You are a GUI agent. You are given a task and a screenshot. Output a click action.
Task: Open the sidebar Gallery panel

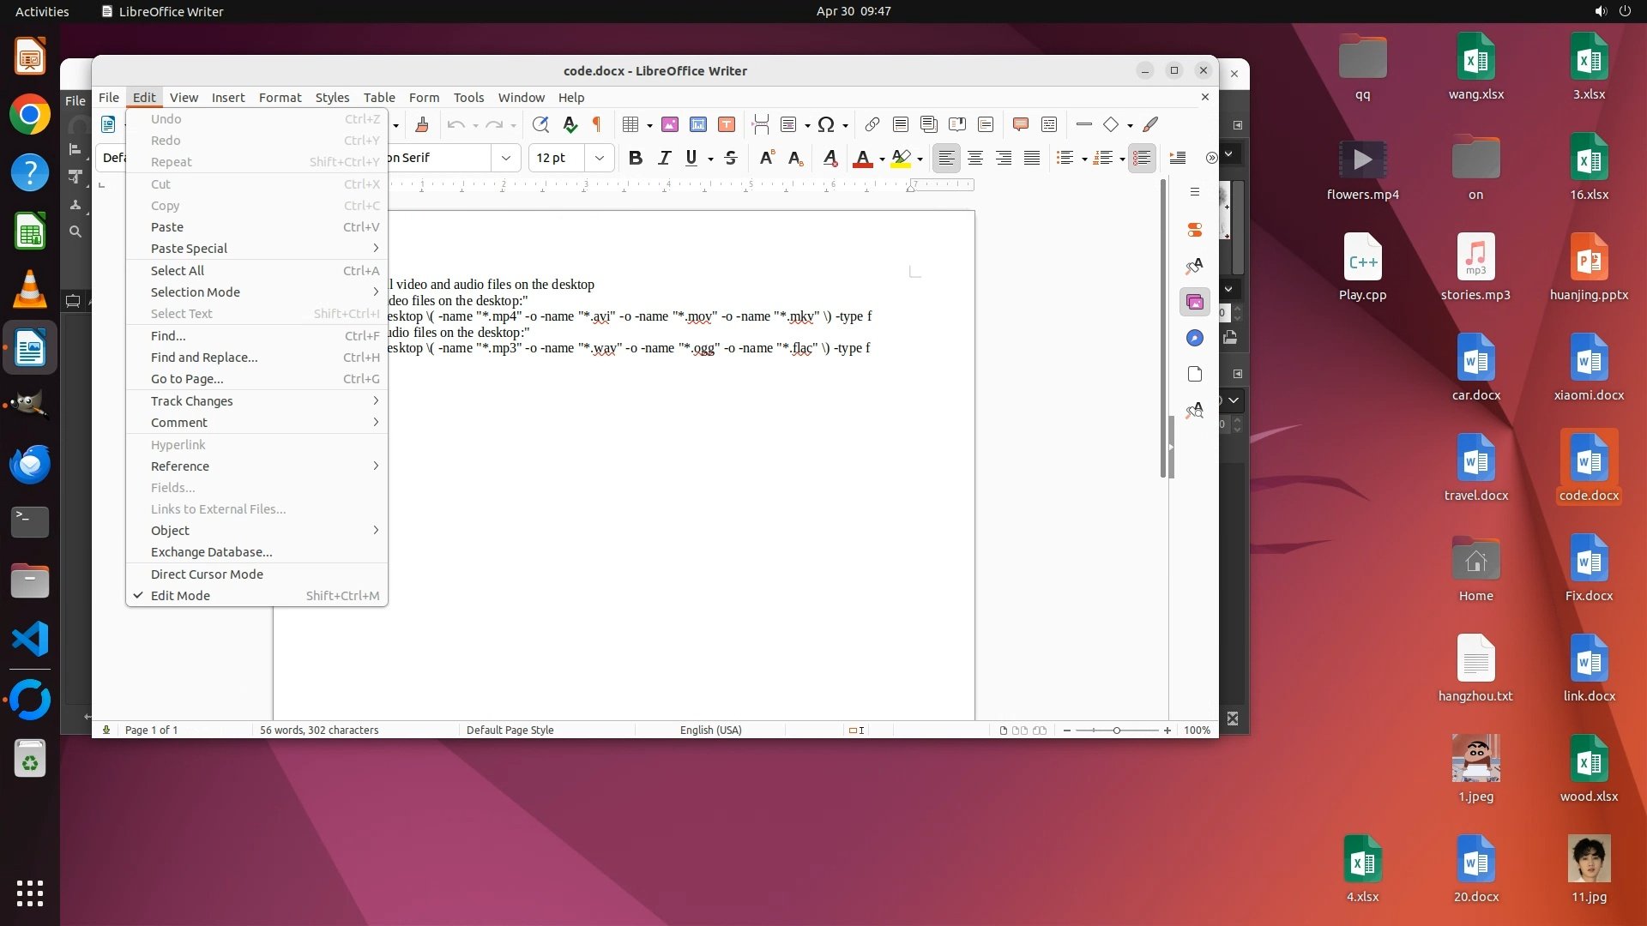[1195, 302]
